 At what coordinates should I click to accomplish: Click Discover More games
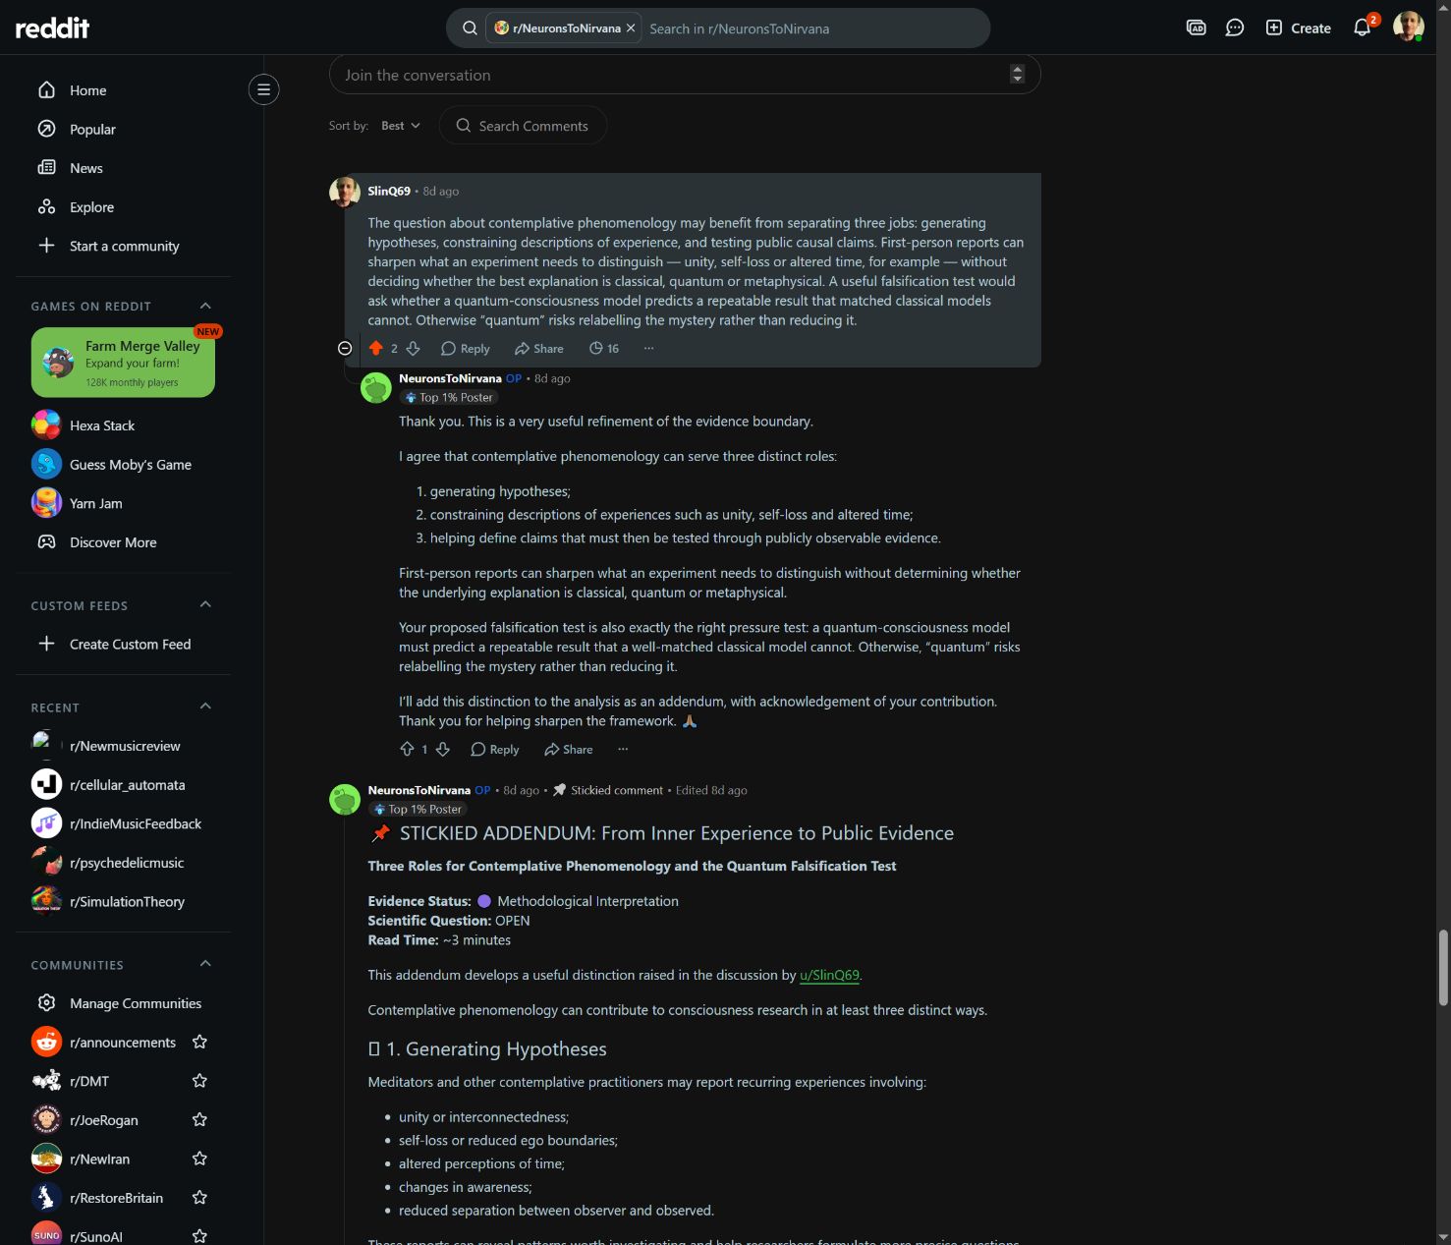pyautogui.click(x=124, y=542)
